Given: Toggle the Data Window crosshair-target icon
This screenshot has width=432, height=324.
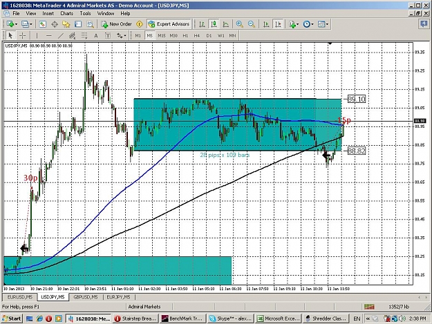Looking at the screenshot, I should click(x=55, y=24).
